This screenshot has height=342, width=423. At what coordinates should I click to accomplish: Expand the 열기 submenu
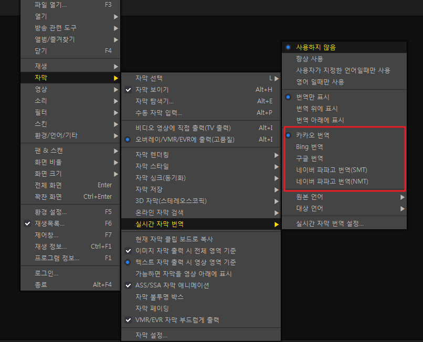[70, 16]
